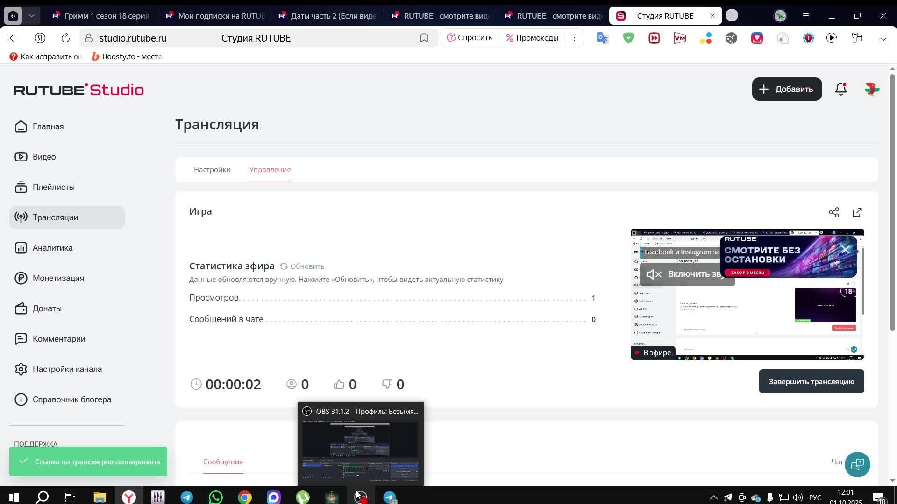Click the dislike thumbs-down icon
This screenshot has height=504, width=897.
(387, 384)
